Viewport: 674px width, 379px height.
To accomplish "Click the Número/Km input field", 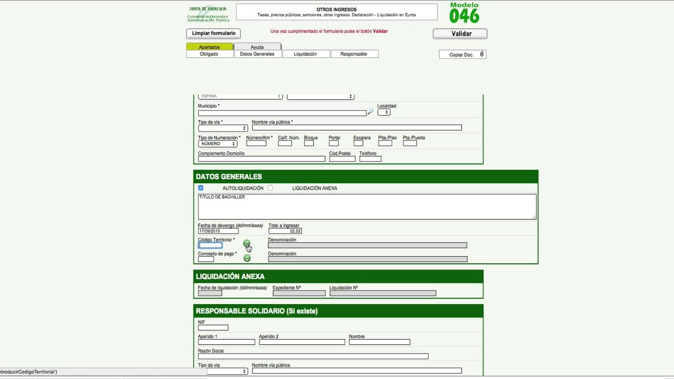I will tap(256, 143).
